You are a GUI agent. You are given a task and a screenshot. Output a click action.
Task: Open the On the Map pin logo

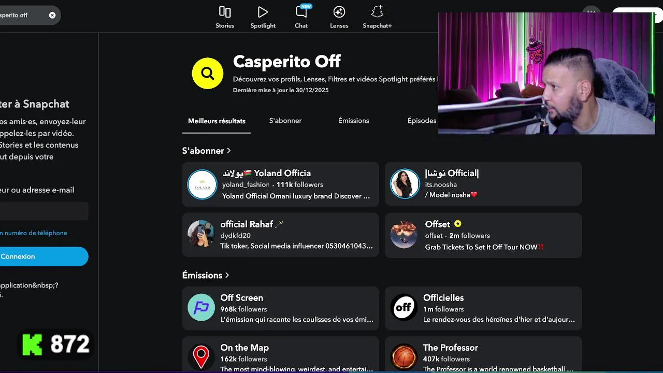coord(201,357)
